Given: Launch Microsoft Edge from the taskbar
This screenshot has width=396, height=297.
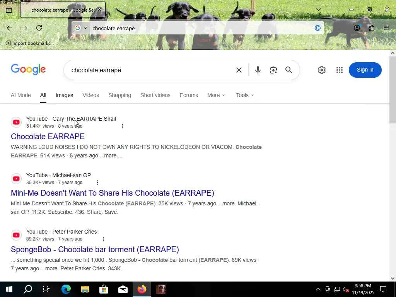Looking at the screenshot, I should (x=66, y=289).
